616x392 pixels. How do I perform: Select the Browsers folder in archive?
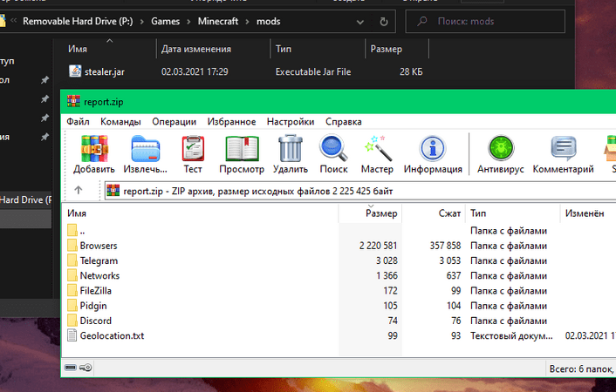(98, 246)
